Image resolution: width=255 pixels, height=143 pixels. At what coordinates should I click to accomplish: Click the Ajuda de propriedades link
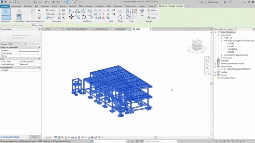pyautogui.click(x=10, y=137)
